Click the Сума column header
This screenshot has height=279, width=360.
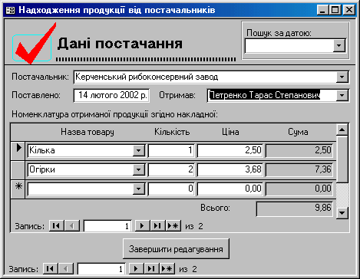pyautogui.click(x=298, y=132)
